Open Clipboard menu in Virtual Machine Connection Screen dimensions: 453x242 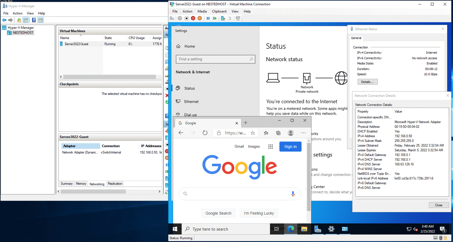point(219,11)
